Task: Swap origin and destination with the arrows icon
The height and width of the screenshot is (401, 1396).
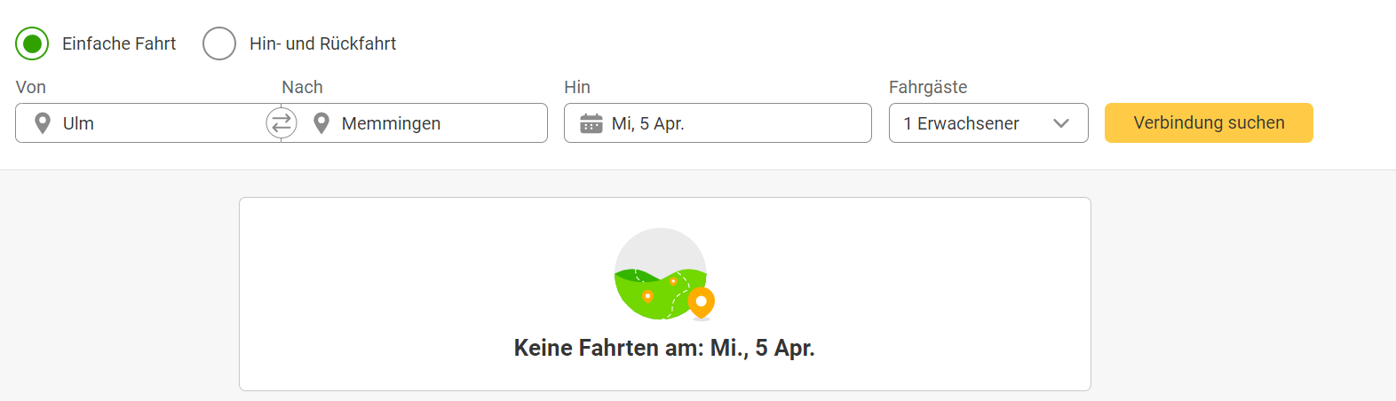Action: (282, 123)
